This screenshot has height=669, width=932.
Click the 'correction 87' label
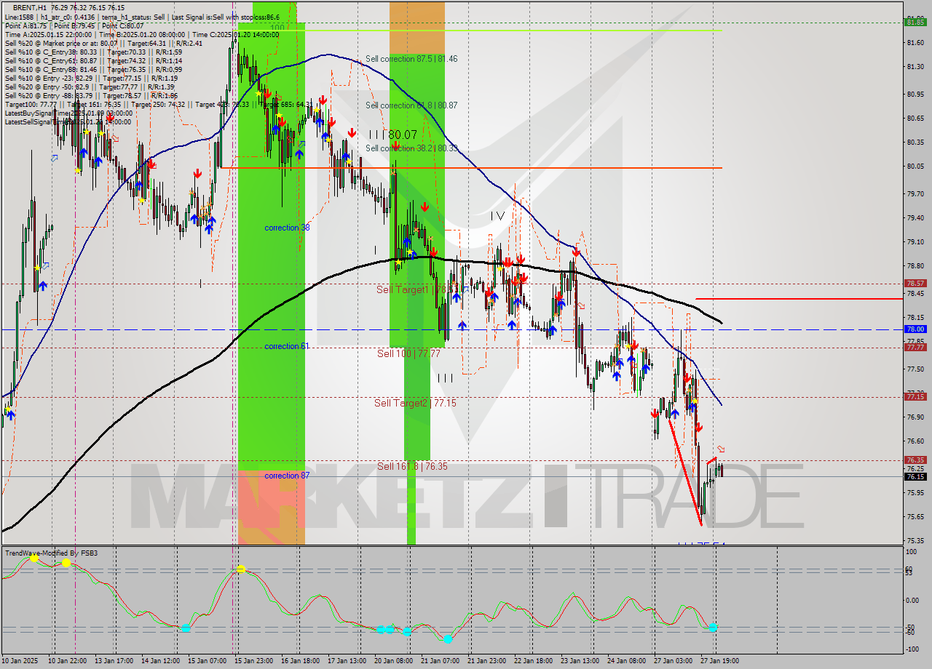coord(287,476)
